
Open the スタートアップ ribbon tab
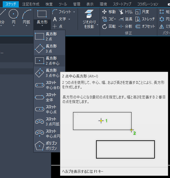tap(122, 4)
